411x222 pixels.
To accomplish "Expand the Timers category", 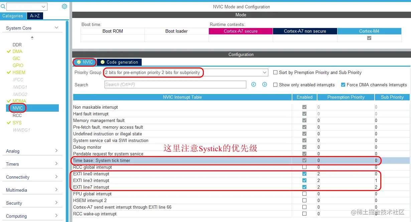I will coord(56,164).
